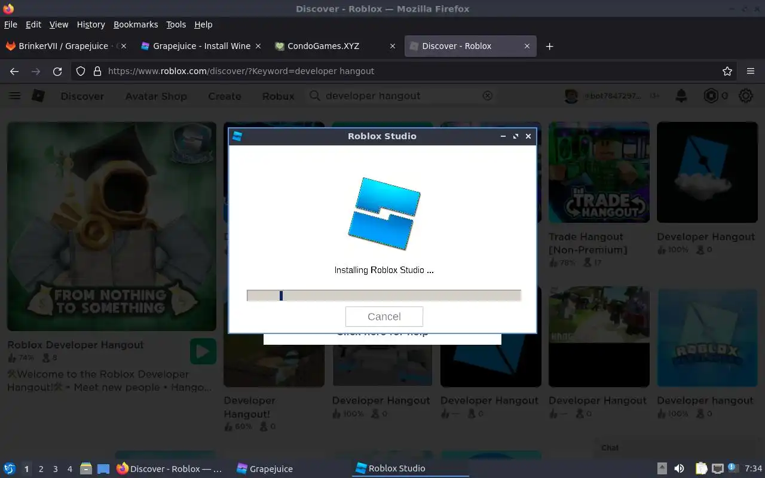Click green play button for Roblox Developer Hangout

pyautogui.click(x=203, y=351)
